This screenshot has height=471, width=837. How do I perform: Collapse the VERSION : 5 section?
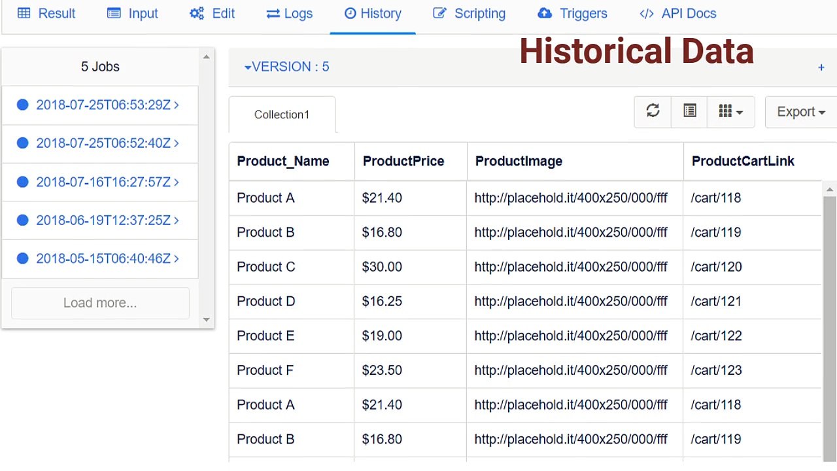(286, 67)
